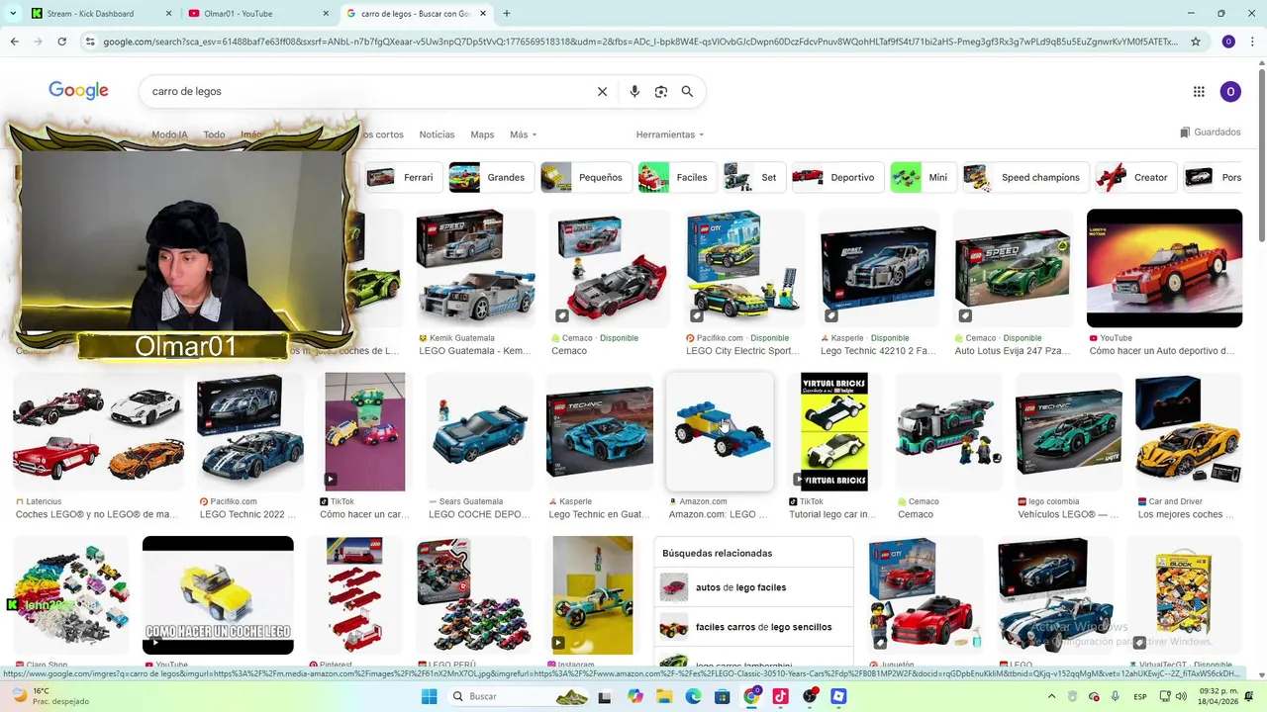Filter images by the Set chip

pyautogui.click(x=753, y=177)
